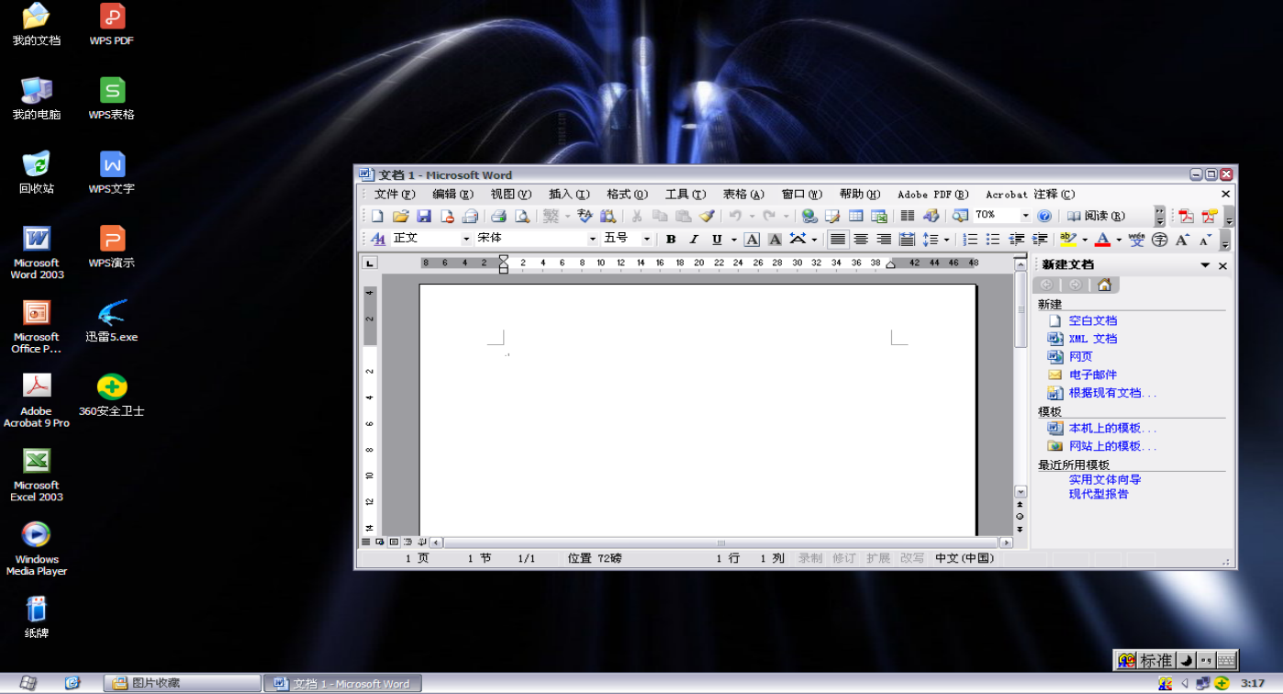Open the 编辑(E) menu
This screenshot has height=694, width=1283.
click(452, 195)
